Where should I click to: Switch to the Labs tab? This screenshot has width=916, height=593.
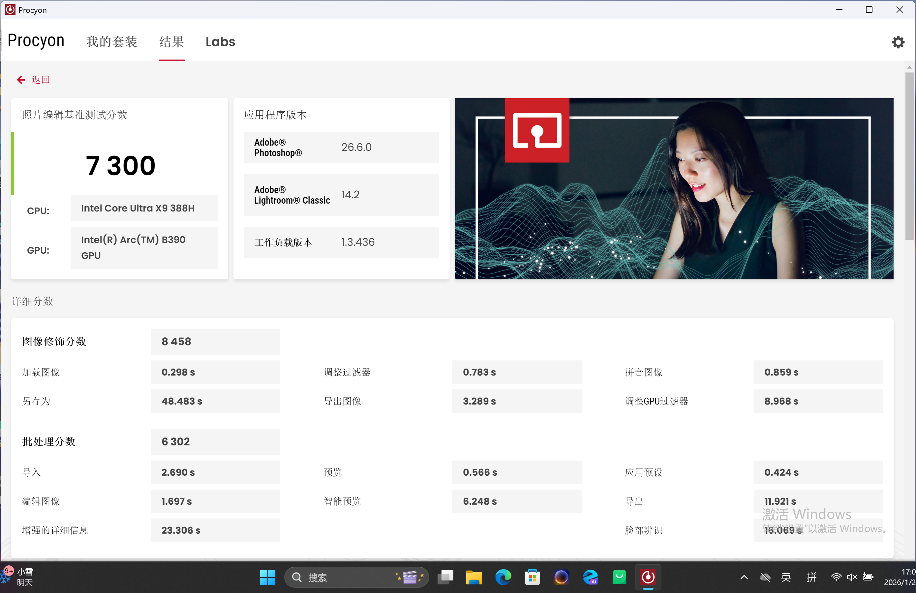point(220,42)
